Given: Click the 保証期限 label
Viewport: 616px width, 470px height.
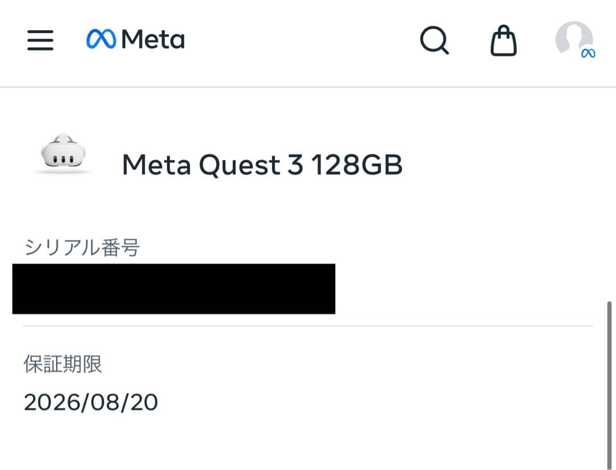Looking at the screenshot, I should pyautogui.click(x=62, y=365).
